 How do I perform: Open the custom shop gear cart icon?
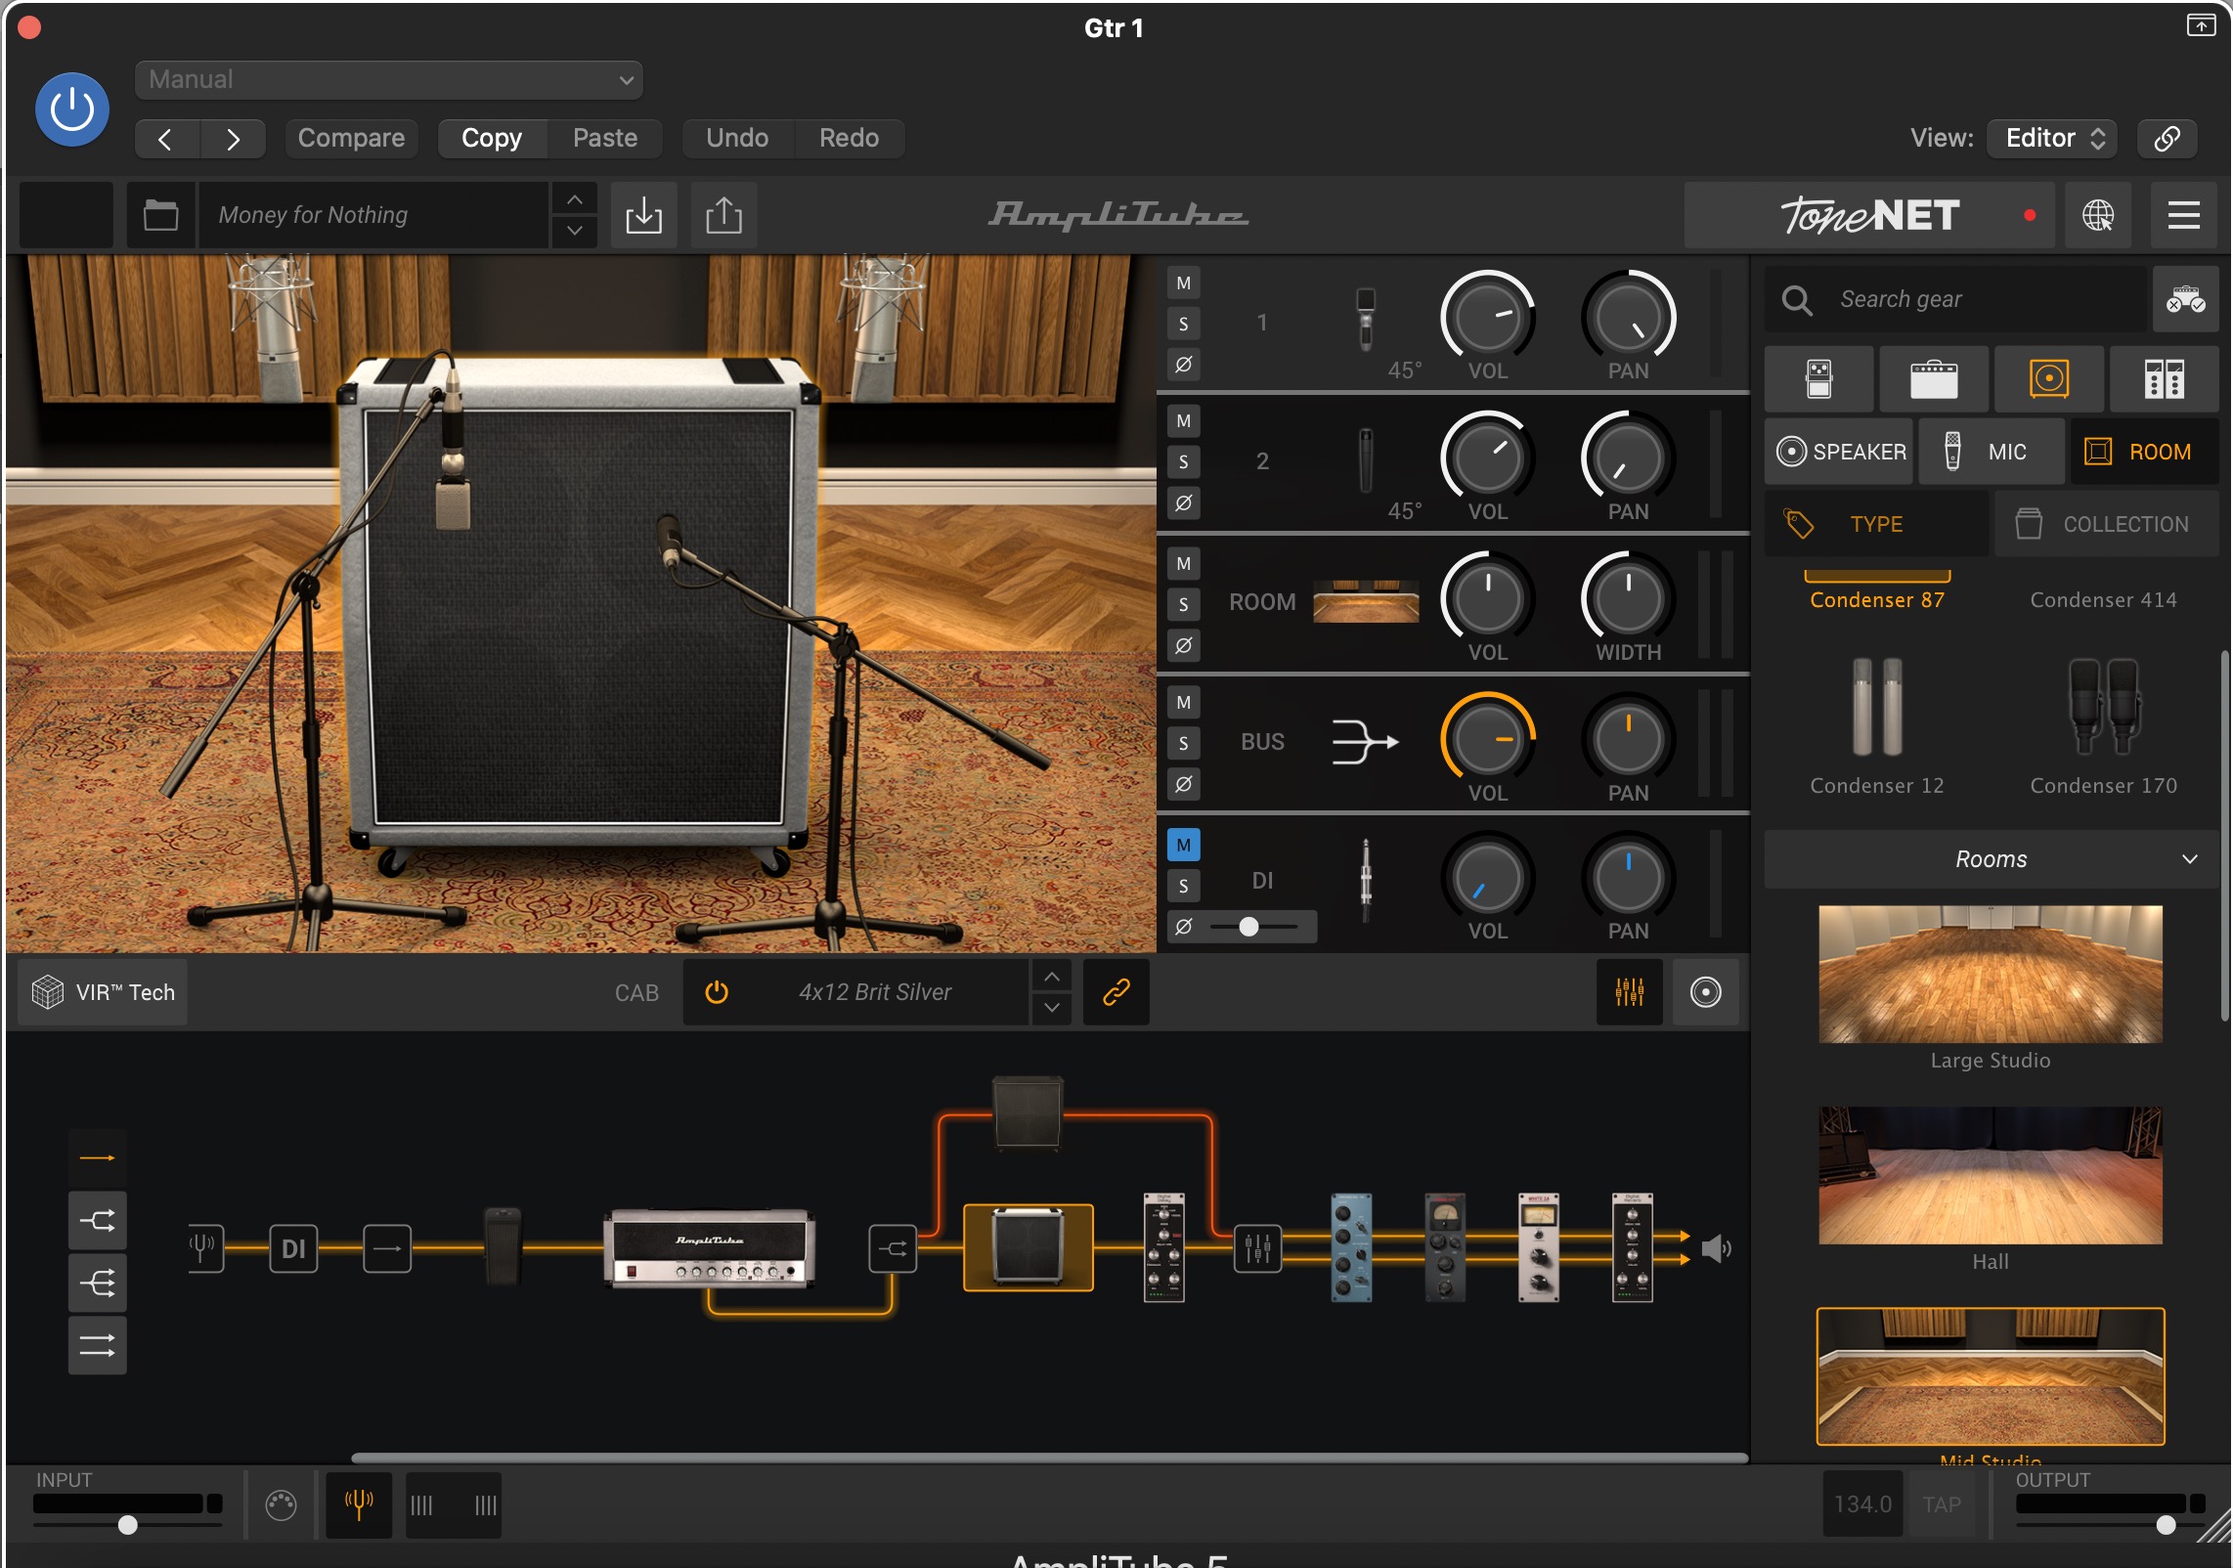click(x=2185, y=299)
